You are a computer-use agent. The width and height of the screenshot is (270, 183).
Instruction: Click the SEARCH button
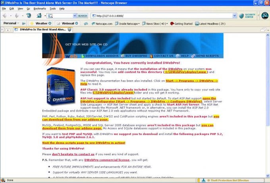(82, 16)
